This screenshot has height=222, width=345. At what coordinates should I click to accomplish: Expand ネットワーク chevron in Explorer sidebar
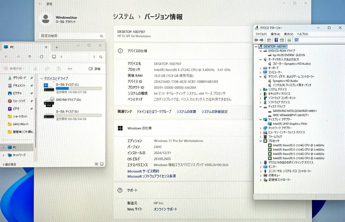pos(3,155)
